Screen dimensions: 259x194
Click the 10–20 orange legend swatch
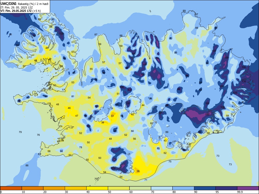tap(33, 188)
